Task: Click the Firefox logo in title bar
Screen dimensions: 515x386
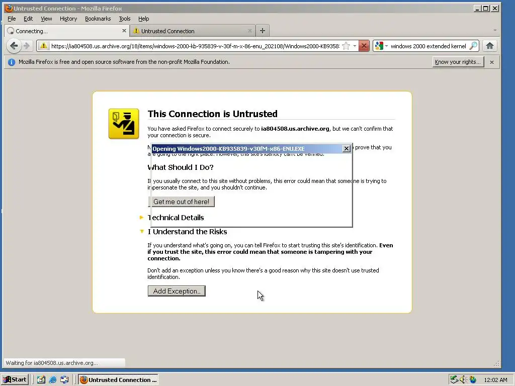Action: 9,8
